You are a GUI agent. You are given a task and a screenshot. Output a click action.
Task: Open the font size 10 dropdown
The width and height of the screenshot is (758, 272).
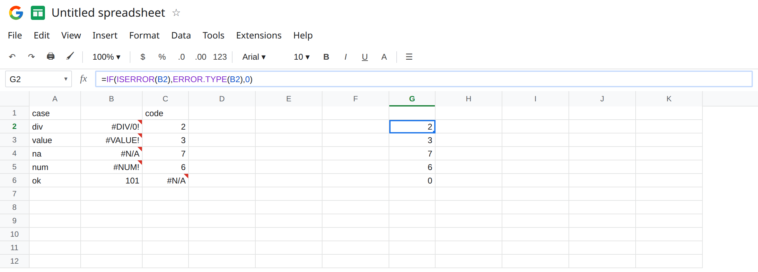302,57
